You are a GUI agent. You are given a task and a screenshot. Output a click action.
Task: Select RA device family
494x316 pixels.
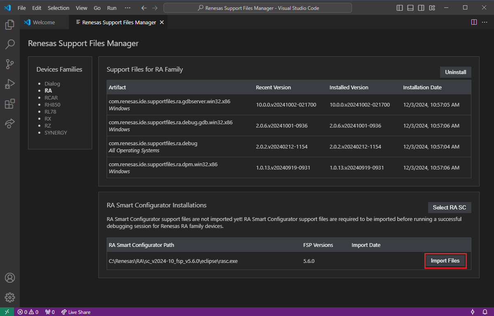point(48,91)
